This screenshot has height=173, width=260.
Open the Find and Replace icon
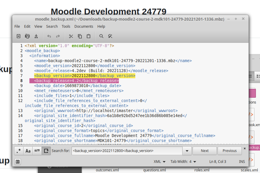coord(110,36)
